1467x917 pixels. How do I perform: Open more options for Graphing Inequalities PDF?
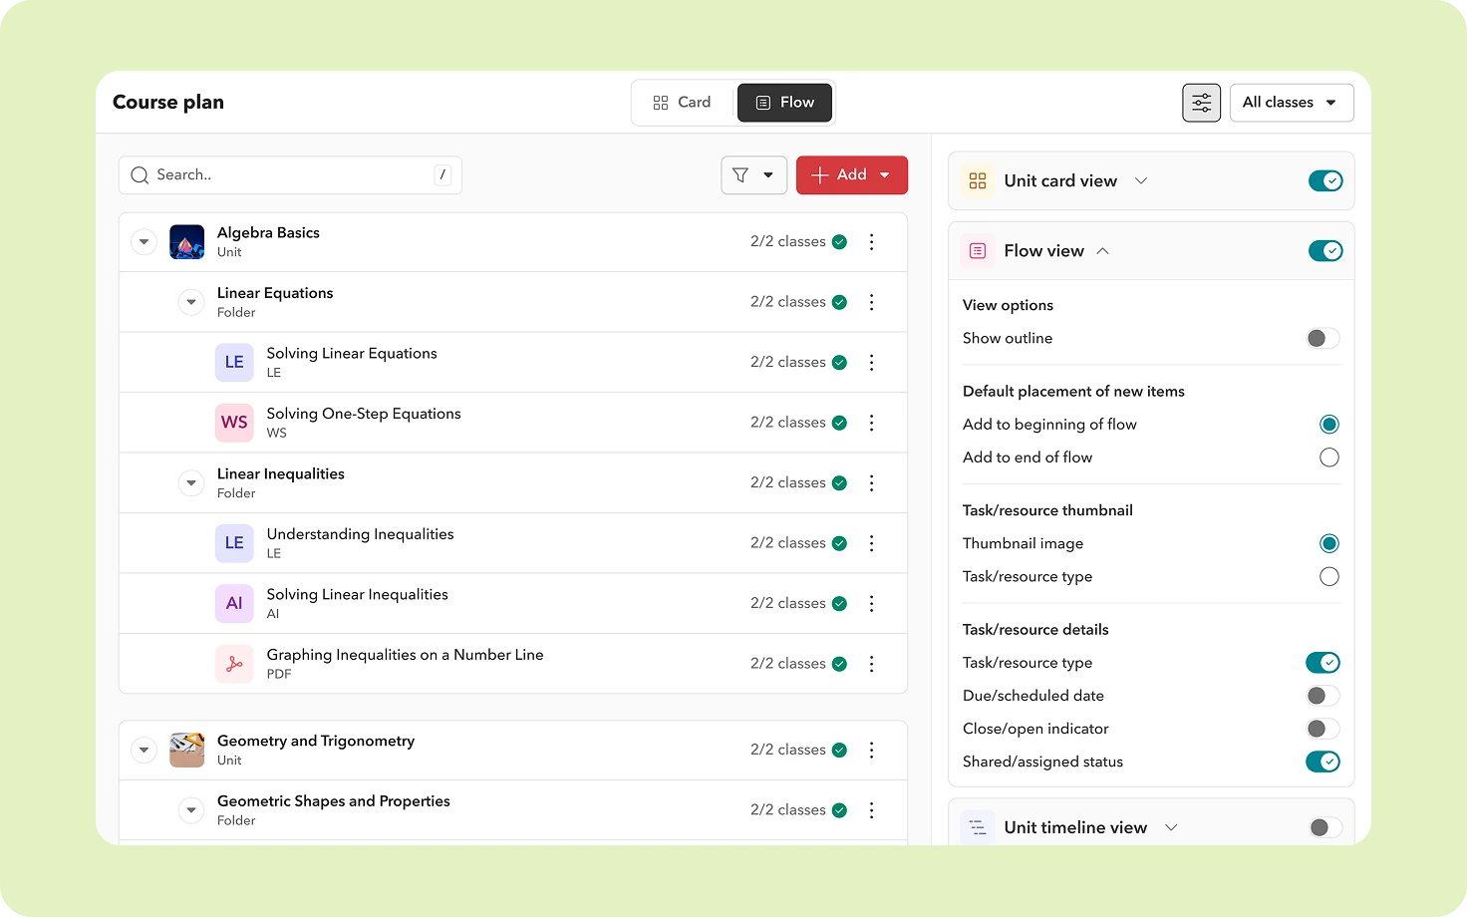pyautogui.click(x=871, y=664)
